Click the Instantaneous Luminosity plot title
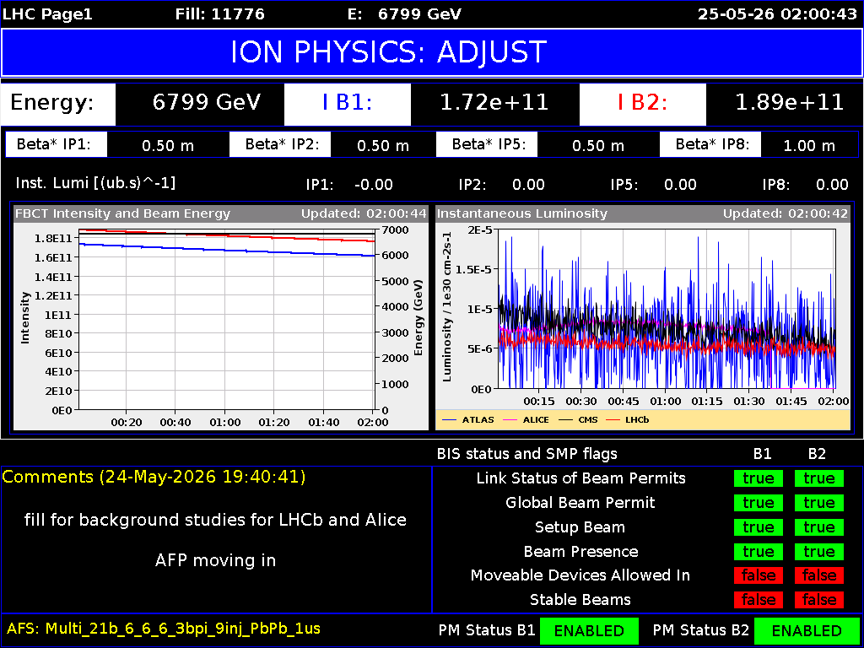 click(x=522, y=213)
